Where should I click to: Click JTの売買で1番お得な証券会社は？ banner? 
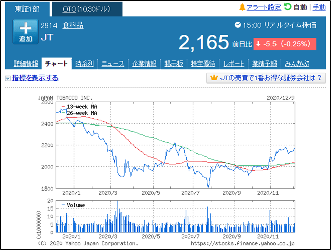266,78
